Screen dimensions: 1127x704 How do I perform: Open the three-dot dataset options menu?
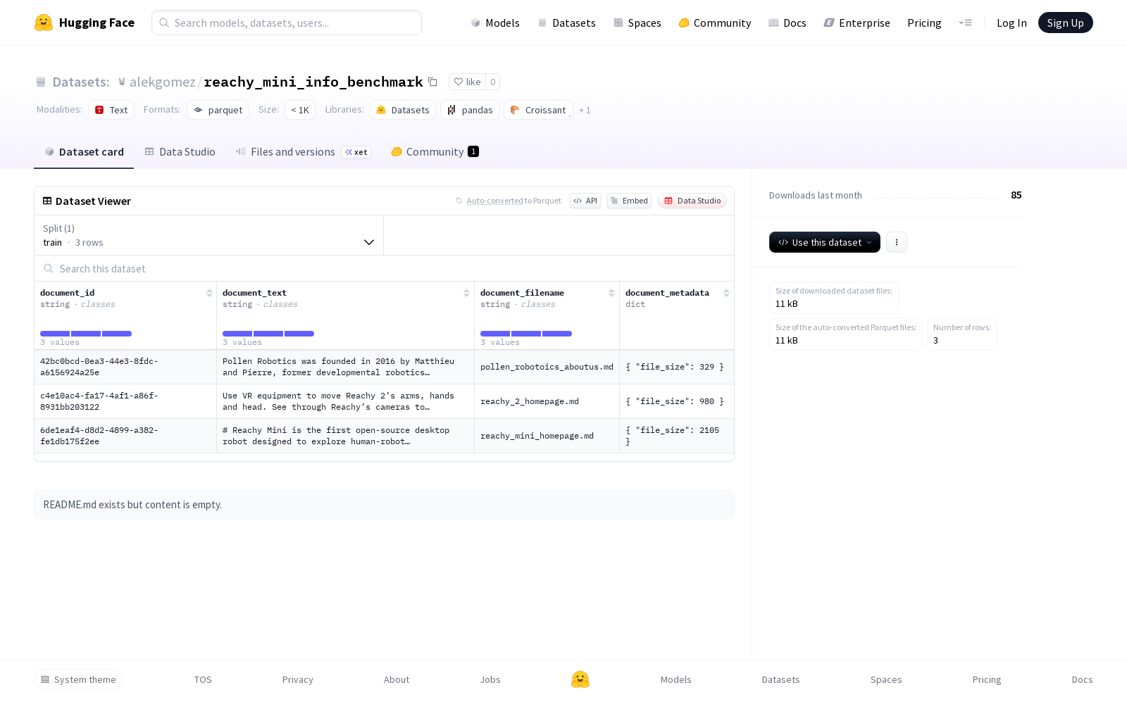(896, 242)
